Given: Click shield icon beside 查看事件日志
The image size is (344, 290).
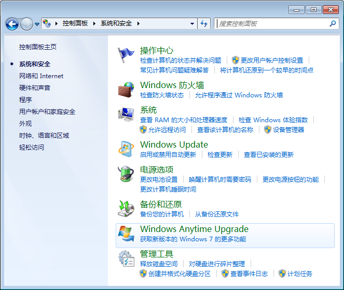Looking at the screenshot, I should 225,273.
